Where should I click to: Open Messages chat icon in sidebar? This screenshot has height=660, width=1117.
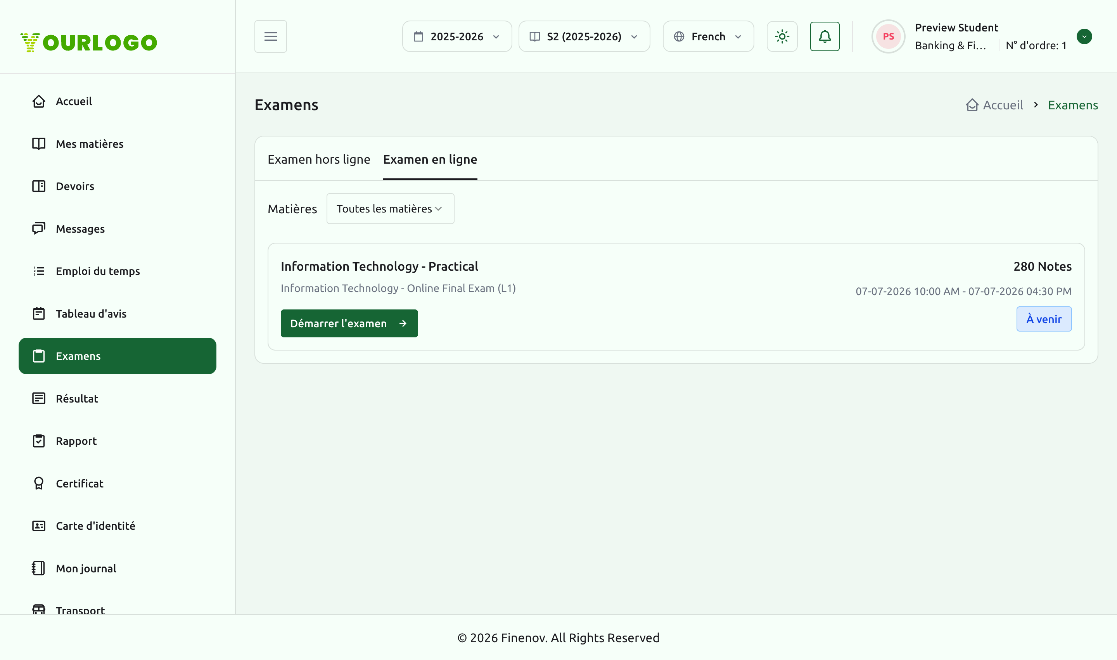pos(39,229)
